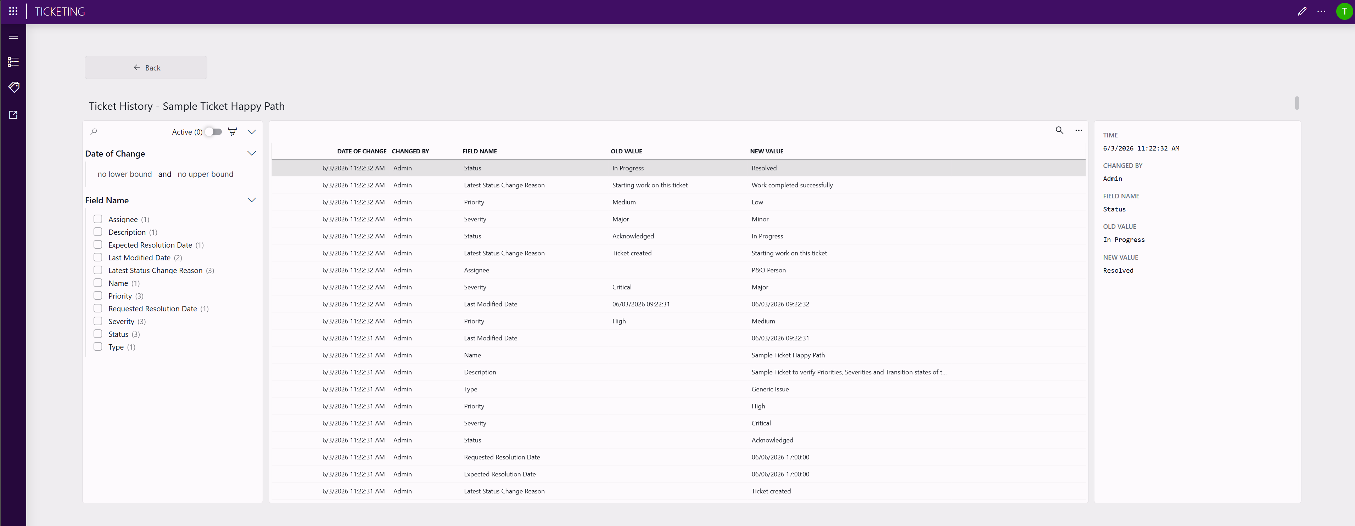Sort by OLD VALUE column header
This screenshot has height=526, width=1355.
click(627, 151)
